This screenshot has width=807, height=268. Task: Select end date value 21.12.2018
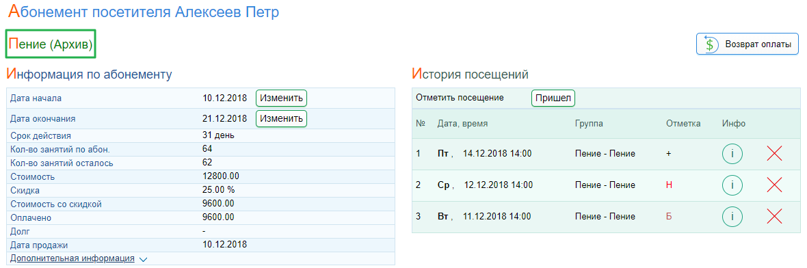224,118
